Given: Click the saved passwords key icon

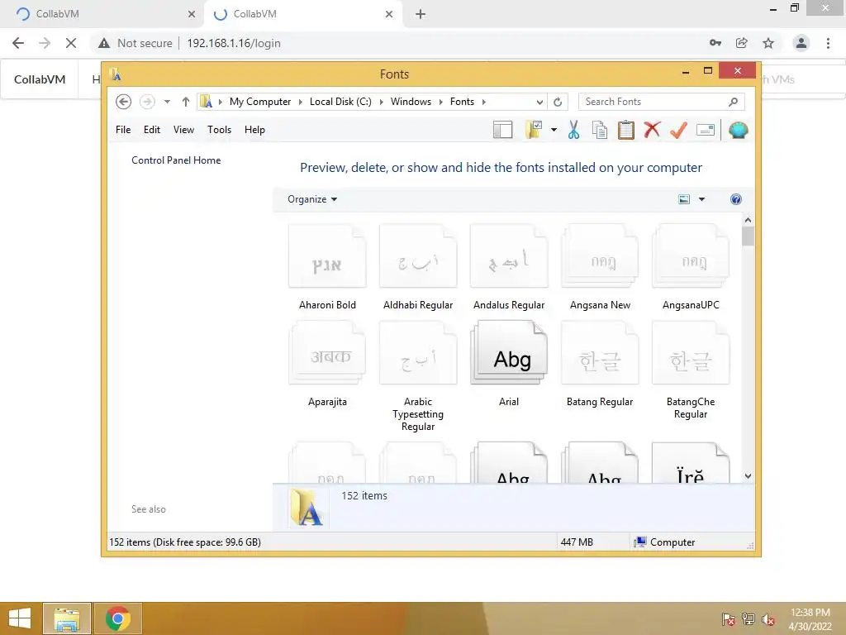Looking at the screenshot, I should 715,43.
